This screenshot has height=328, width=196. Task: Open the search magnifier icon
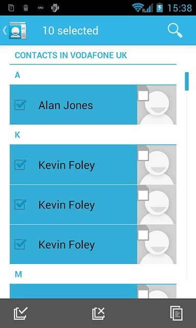click(175, 31)
